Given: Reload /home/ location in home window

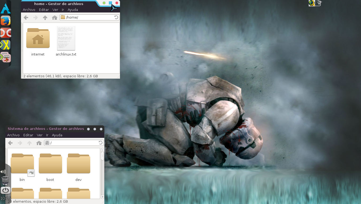Looking at the screenshot, I should click(x=116, y=17).
